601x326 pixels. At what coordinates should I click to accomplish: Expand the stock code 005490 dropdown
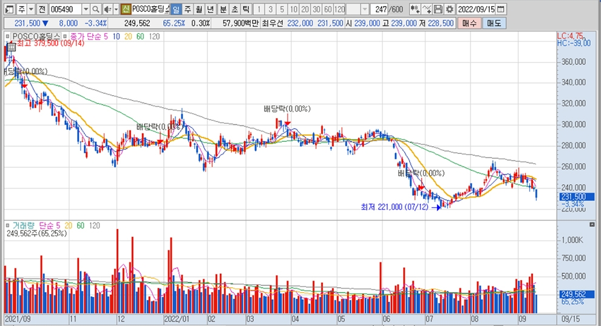tap(85, 9)
